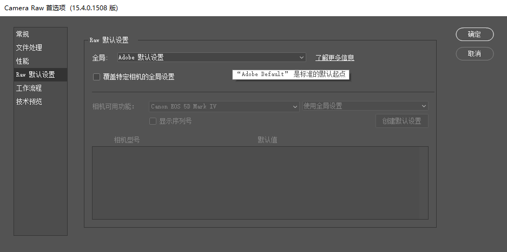Open the 使用全局设置 dropdown
Viewport: 507px width, 252px height.
365,106
